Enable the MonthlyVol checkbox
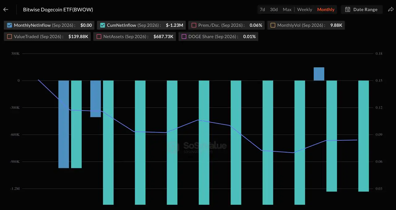396x210 pixels. click(273, 25)
